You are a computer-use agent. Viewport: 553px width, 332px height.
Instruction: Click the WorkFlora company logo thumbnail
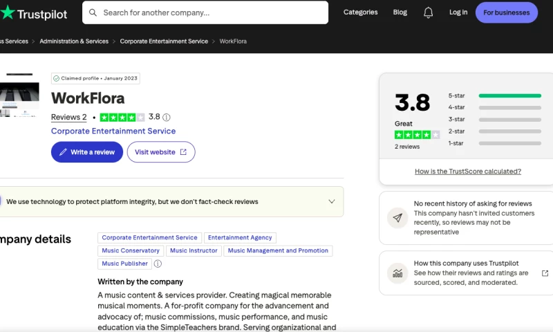(x=19, y=95)
